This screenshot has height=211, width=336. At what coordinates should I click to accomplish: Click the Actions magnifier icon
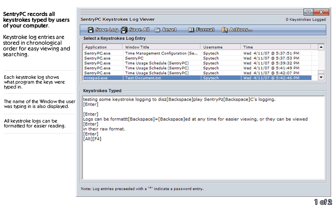pyautogui.click(x=224, y=30)
